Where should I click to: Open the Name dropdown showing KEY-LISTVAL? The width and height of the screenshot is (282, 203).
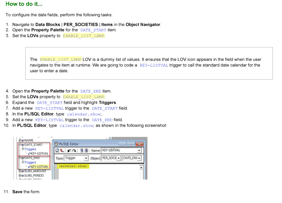pos(139,151)
